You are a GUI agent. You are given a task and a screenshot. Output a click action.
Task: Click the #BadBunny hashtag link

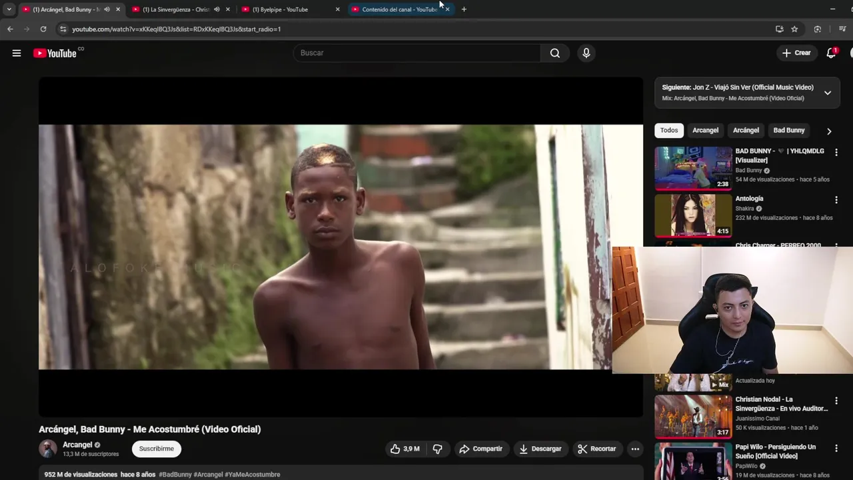pyautogui.click(x=175, y=475)
